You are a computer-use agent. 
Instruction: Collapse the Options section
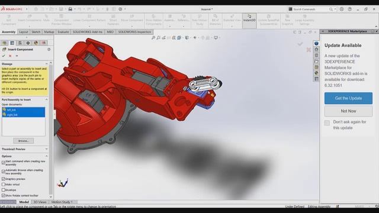46,156
